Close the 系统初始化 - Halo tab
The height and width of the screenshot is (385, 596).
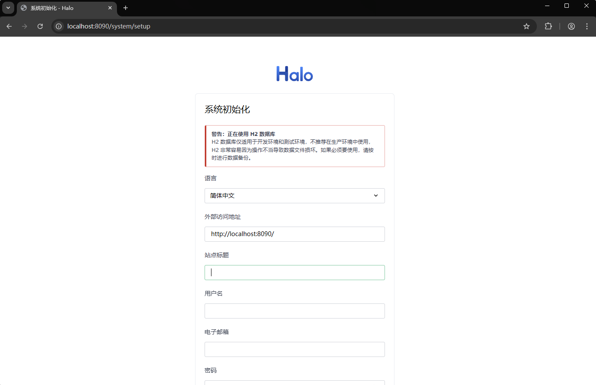[110, 8]
